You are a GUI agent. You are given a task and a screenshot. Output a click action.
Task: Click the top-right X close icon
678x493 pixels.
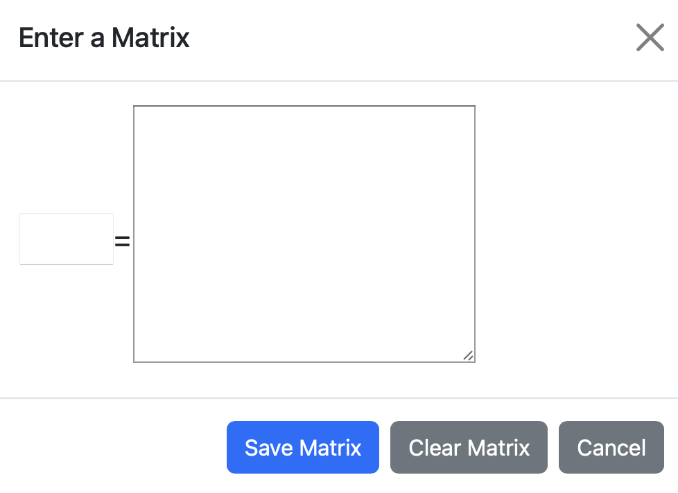click(650, 37)
